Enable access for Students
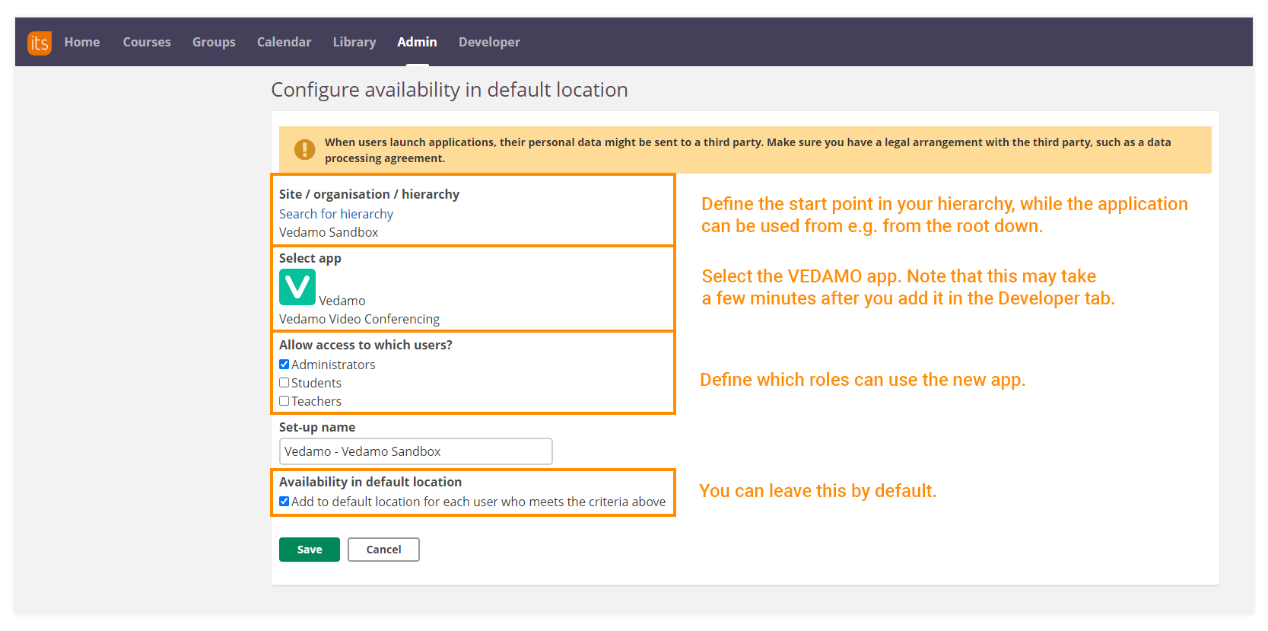 284,383
